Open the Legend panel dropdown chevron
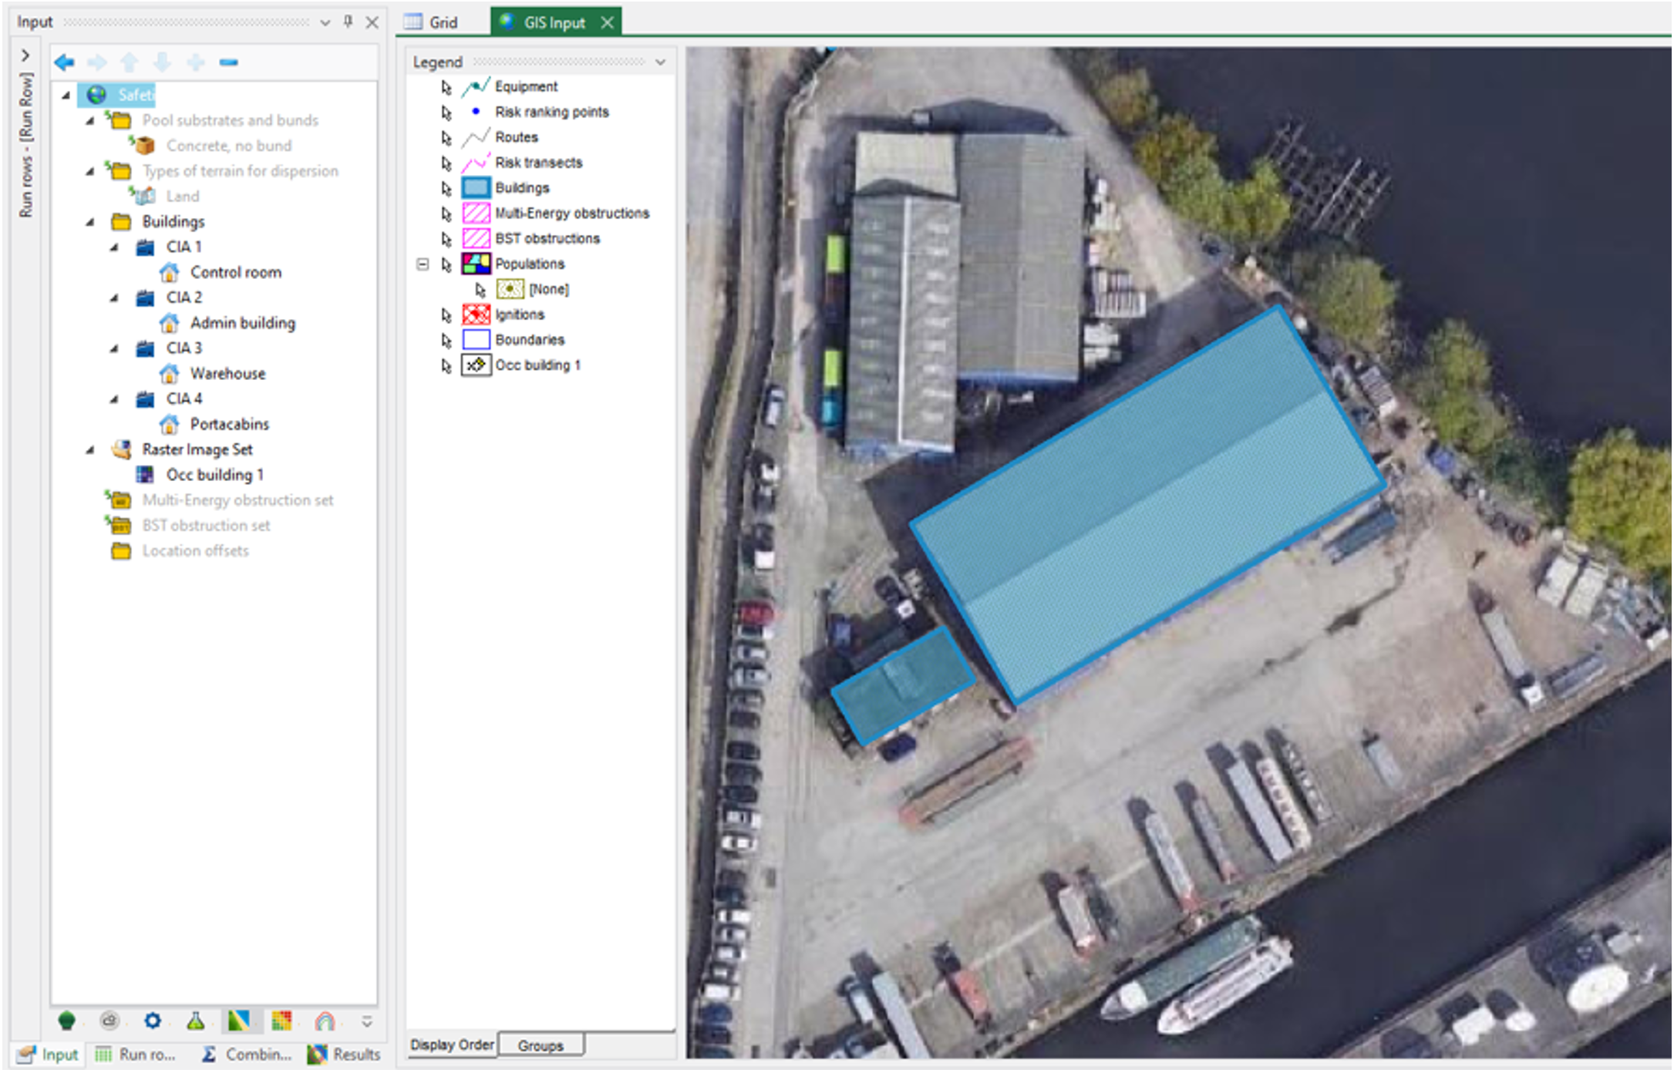 click(660, 62)
